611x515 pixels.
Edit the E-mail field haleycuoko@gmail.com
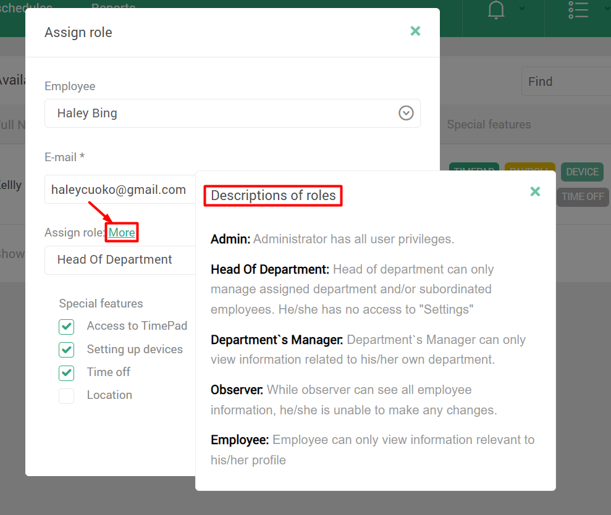pos(120,190)
